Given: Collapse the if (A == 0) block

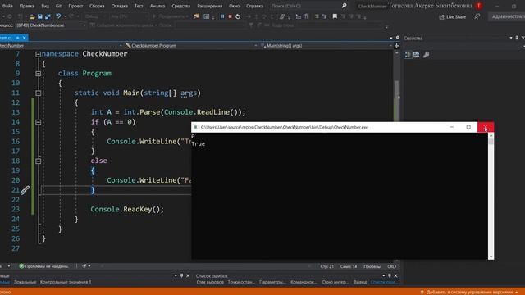Looking at the screenshot, I should click(x=39, y=122).
